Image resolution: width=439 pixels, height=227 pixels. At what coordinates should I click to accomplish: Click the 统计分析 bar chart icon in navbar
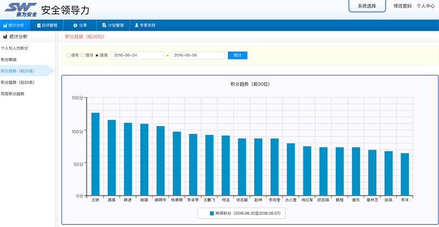(5, 25)
